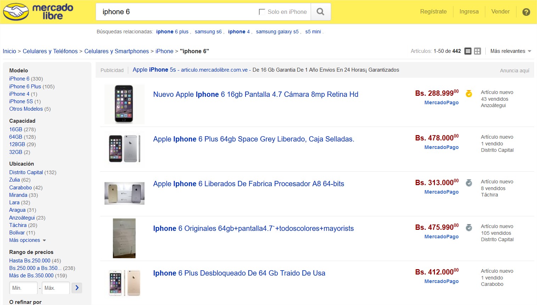Screen dimensions: 537x305
Task: Open listing Iphone 6 Originales 64gb+pantalla4.7
Action: [x=253, y=228]
